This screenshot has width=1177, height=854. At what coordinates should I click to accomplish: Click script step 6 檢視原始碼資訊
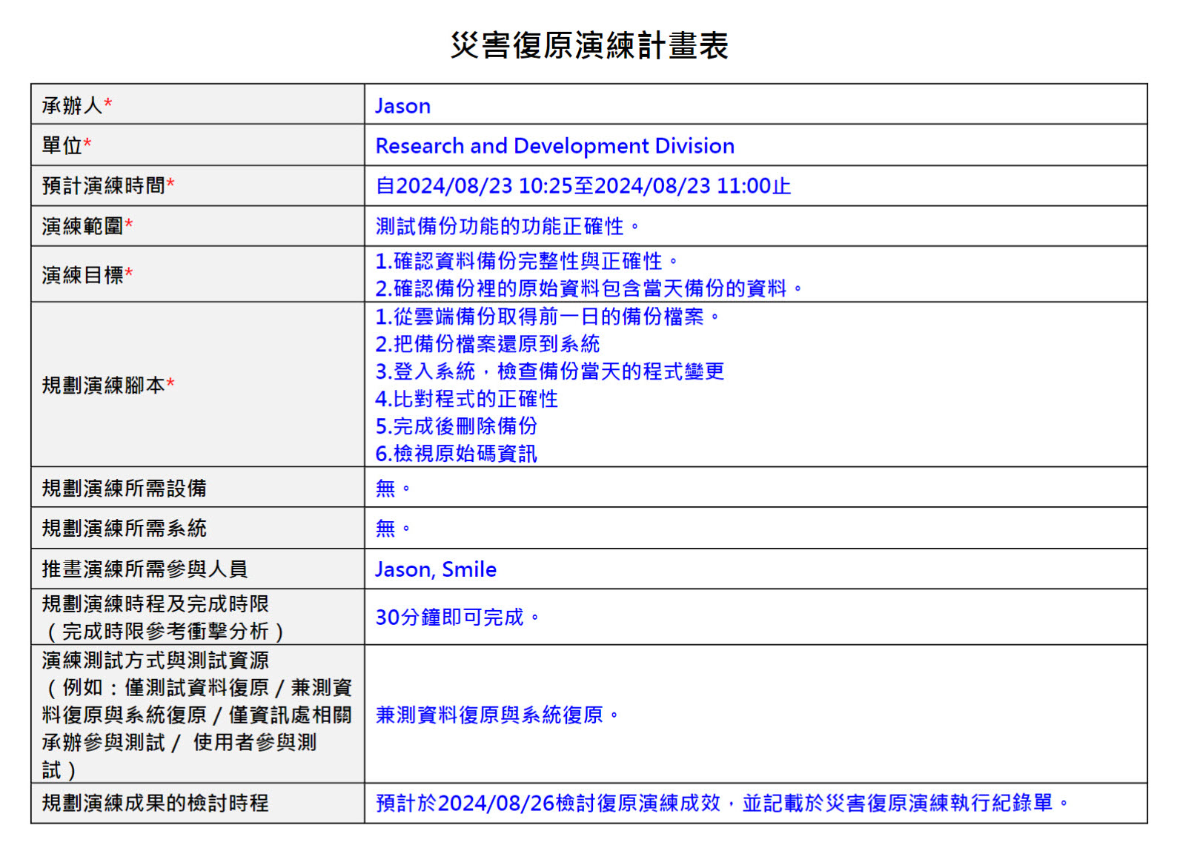coord(456,454)
